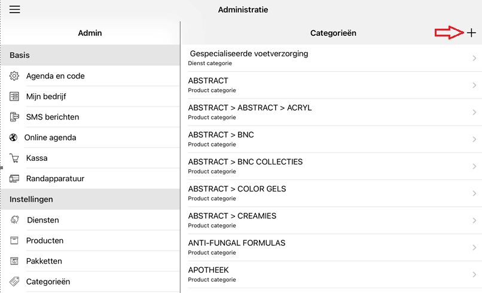Viewport: 482px width, 293px height.
Task: Open chevron for ABSTRACT > BNC row
Action: coord(474,139)
